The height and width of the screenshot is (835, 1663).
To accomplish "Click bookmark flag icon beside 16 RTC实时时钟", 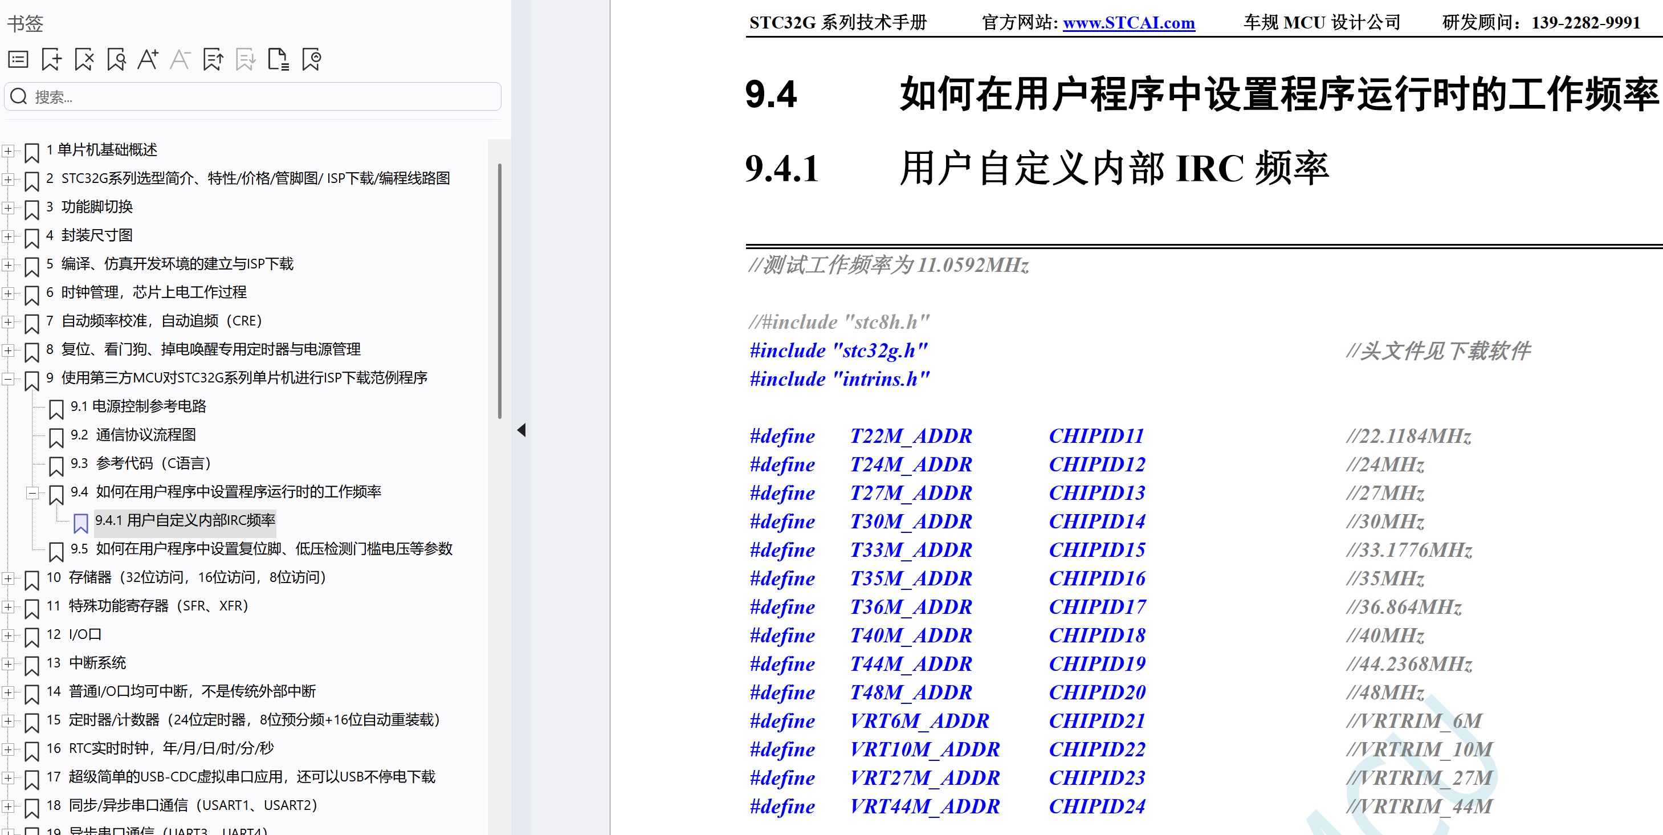I will [x=32, y=751].
